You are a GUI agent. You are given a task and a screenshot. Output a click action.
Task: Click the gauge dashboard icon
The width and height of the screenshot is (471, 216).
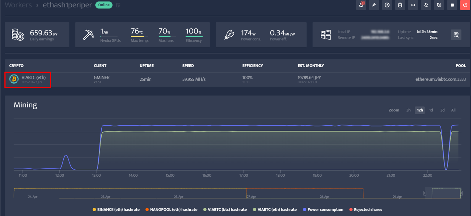pos(387,5)
